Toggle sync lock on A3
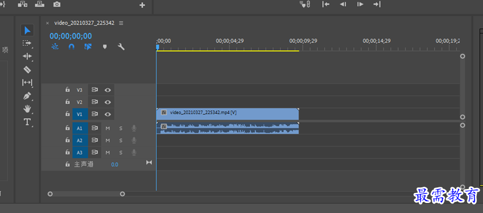 pyautogui.click(x=94, y=152)
